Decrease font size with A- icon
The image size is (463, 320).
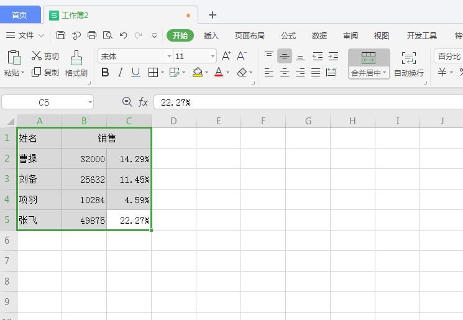[242, 55]
